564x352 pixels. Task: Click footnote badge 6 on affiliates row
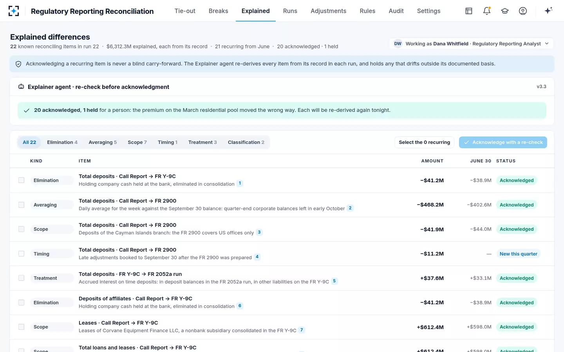[240, 306]
